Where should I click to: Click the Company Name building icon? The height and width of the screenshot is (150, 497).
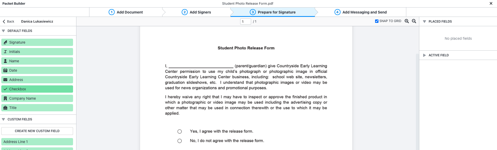click(x=5, y=98)
